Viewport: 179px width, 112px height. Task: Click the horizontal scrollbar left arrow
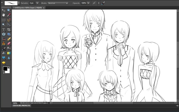(x=51, y=103)
